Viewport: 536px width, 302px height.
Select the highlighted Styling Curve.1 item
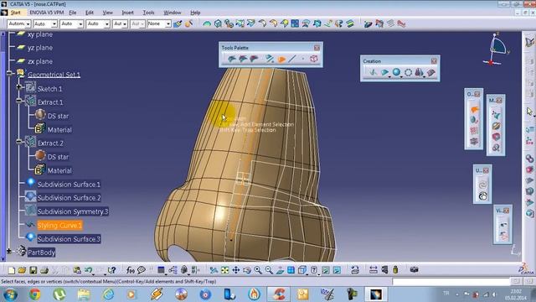59,226
